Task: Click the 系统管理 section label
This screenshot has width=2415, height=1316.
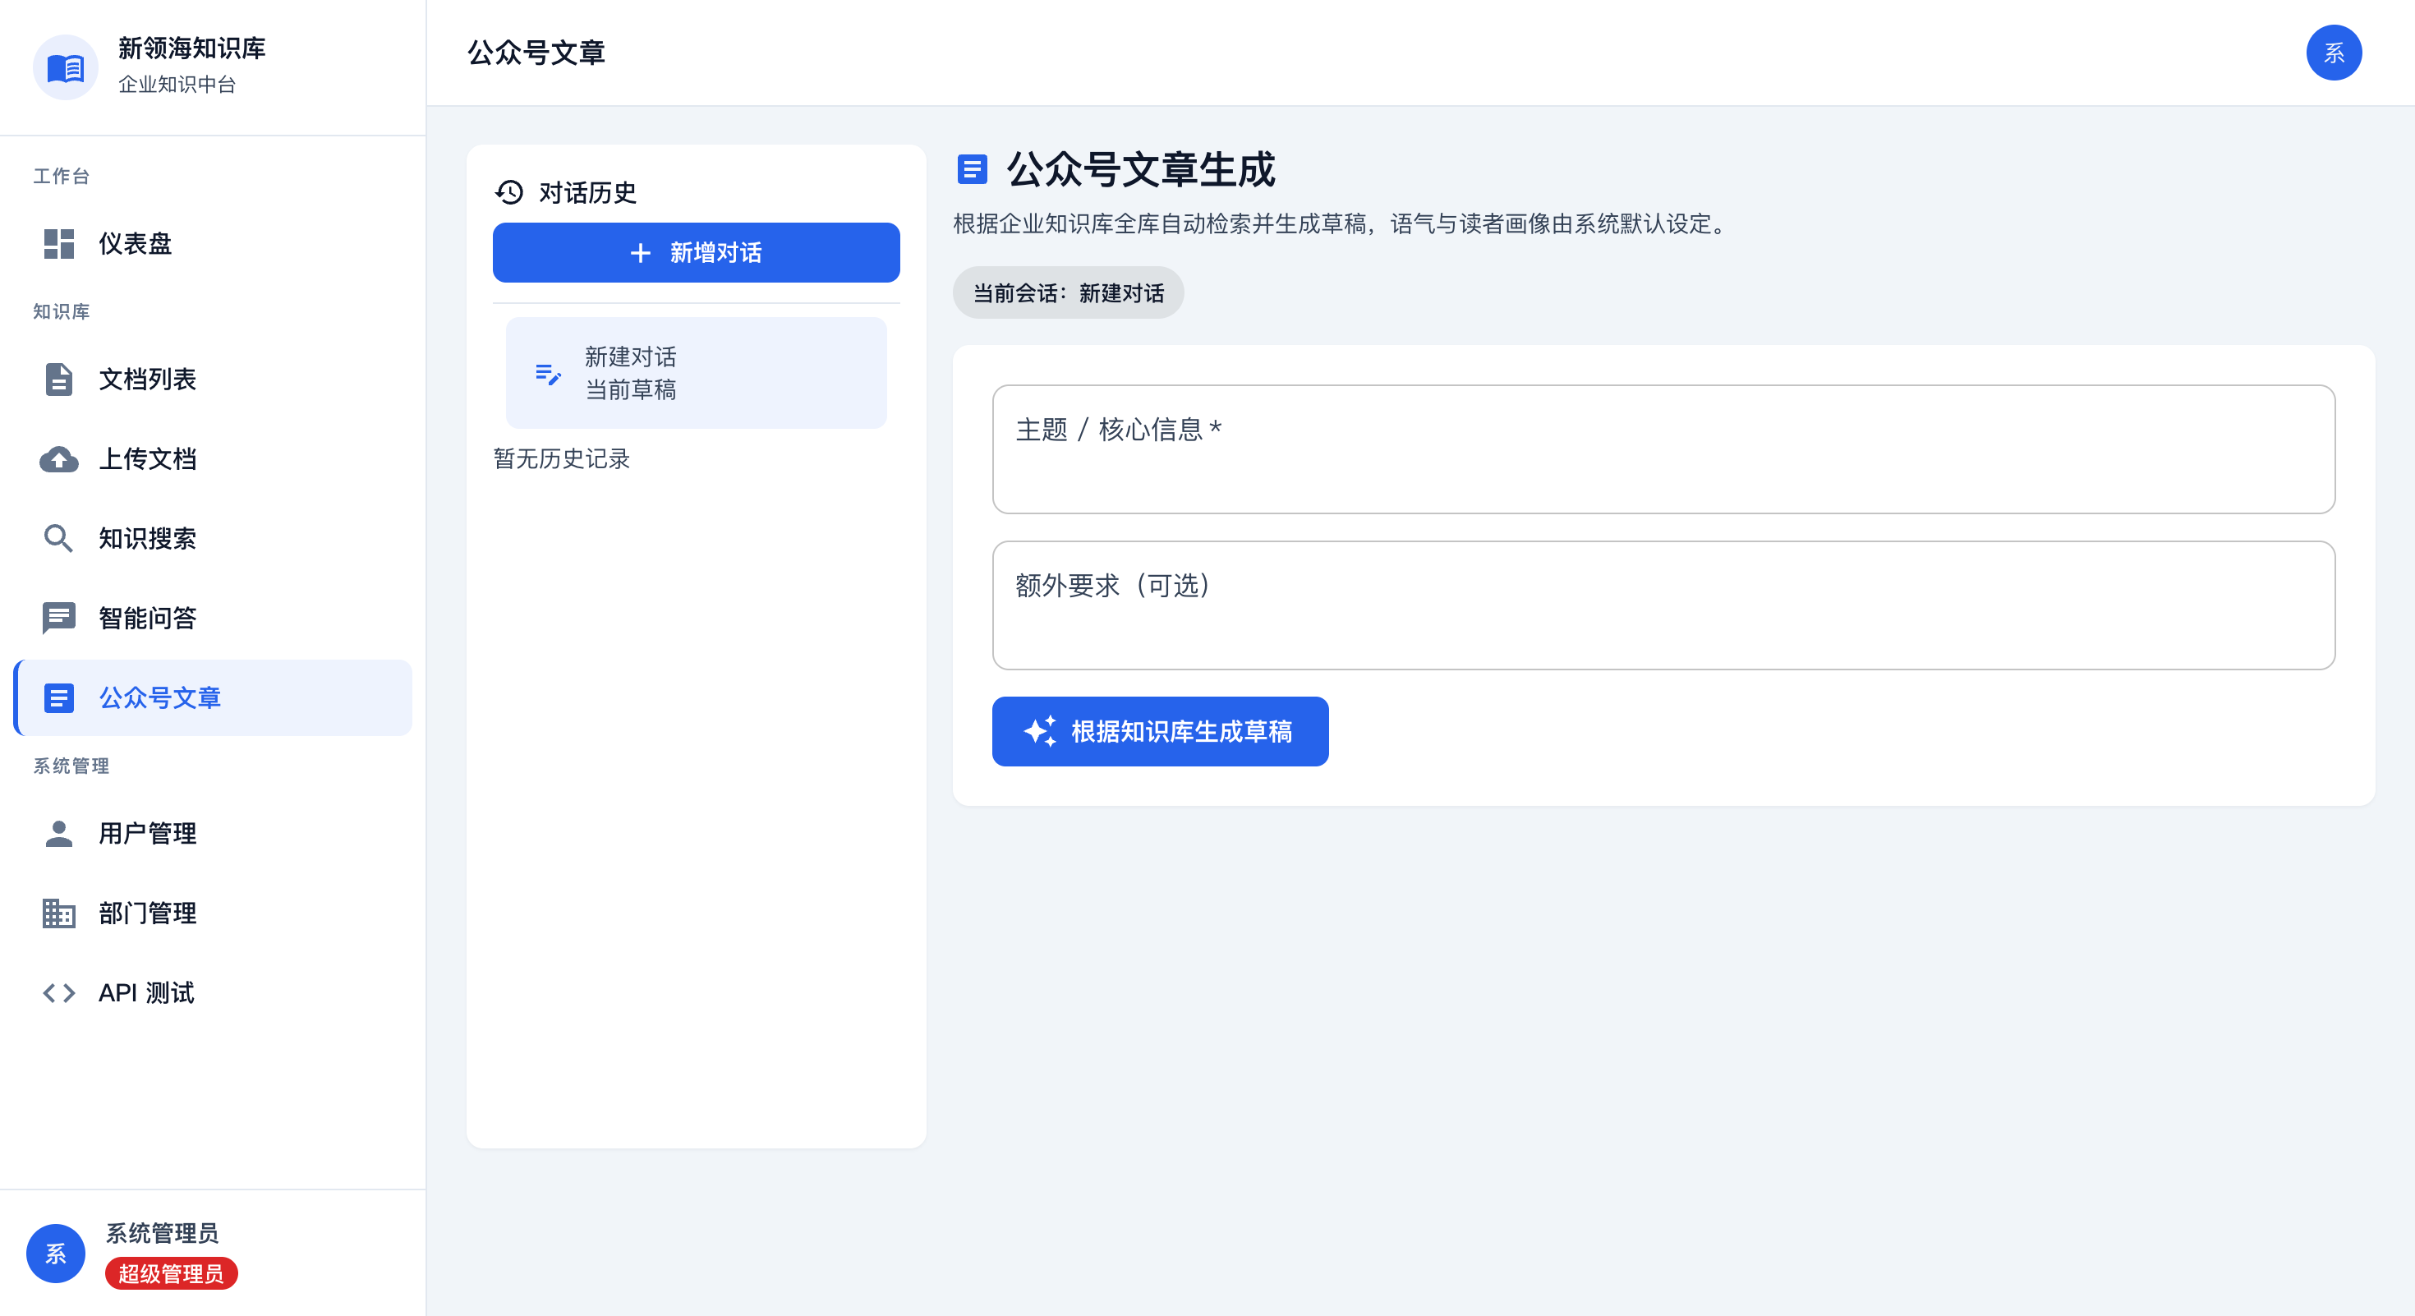Action: coord(71,766)
